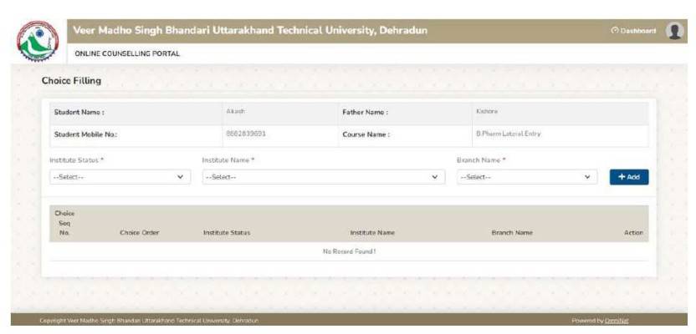Click the copyright footer text
Image resolution: width=696 pixels, height=334 pixels.
pos(149,321)
